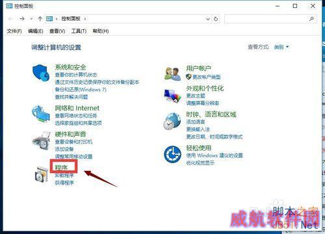Click 添加设备 link
325x234 pixels.
[64, 149]
